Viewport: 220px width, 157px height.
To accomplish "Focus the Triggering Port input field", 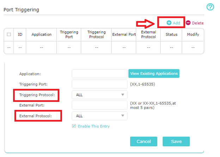I will 100,84.
